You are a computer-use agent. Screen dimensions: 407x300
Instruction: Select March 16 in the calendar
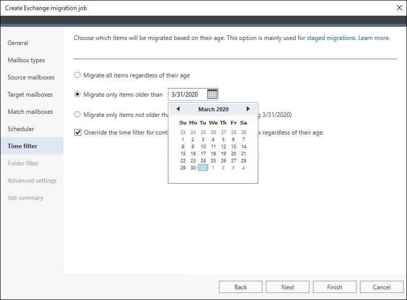(x=193, y=154)
